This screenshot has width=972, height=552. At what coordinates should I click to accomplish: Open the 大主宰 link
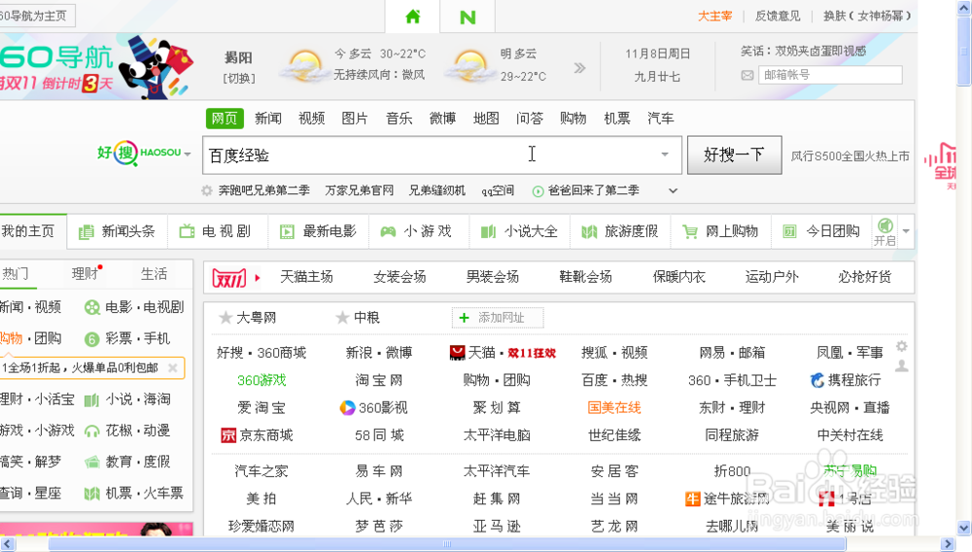pyautogui.click(x=714, y=17)
